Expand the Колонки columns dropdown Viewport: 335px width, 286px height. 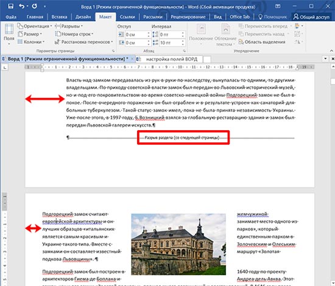[x=31, y=42]
